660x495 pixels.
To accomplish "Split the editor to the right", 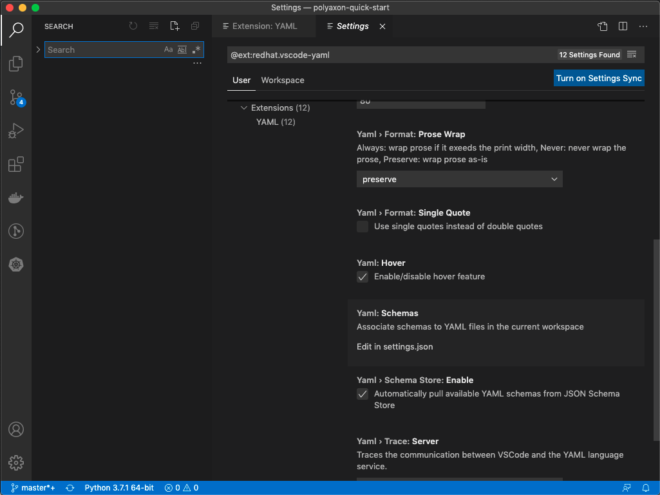I will coord(623,26).
